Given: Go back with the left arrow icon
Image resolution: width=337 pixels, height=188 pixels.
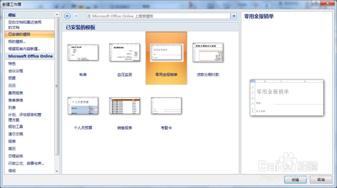Looking at the screenshot, I should pos(67,16).
